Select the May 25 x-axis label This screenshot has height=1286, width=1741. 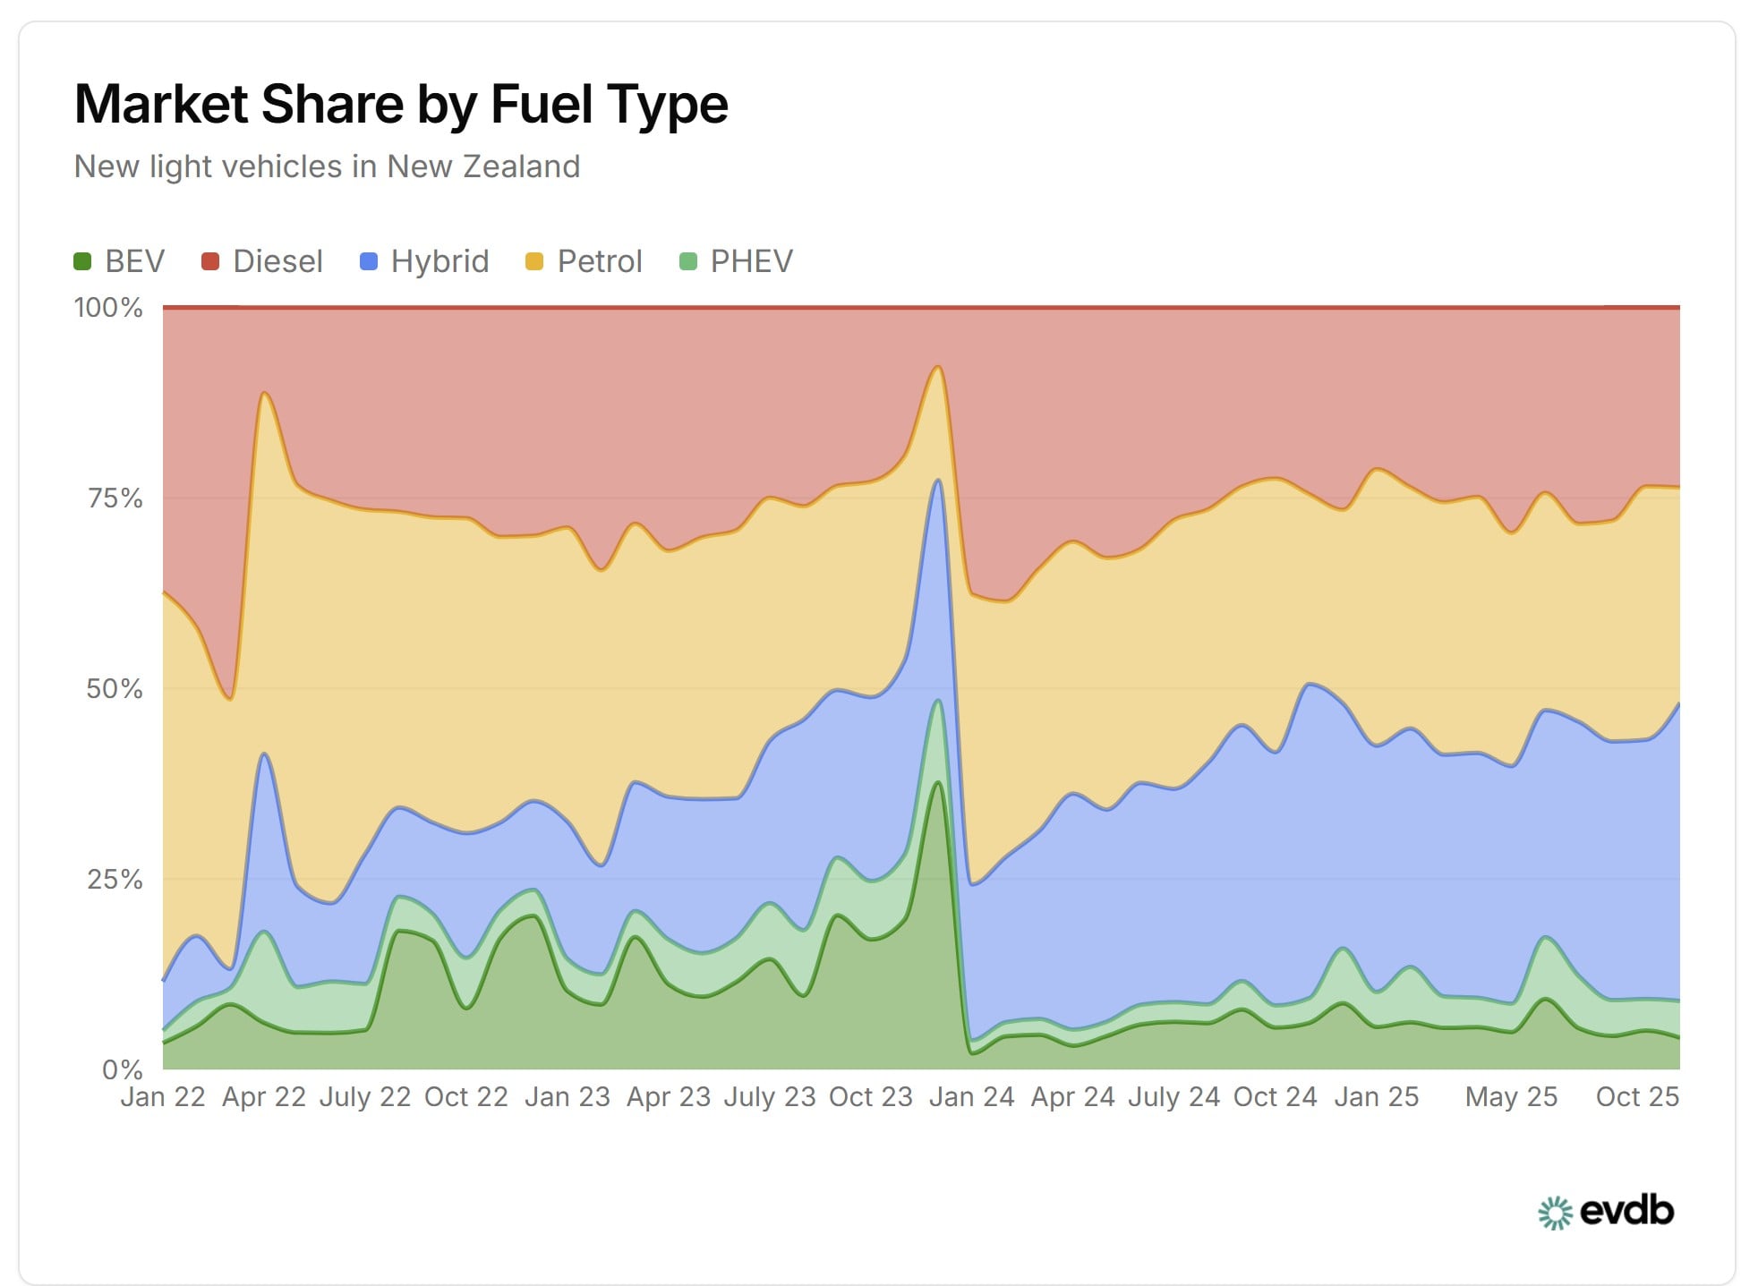pyautogui.click(x=1511, y=1096)
